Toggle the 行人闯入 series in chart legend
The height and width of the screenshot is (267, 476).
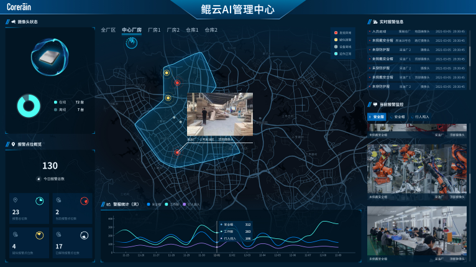point(193,204)
